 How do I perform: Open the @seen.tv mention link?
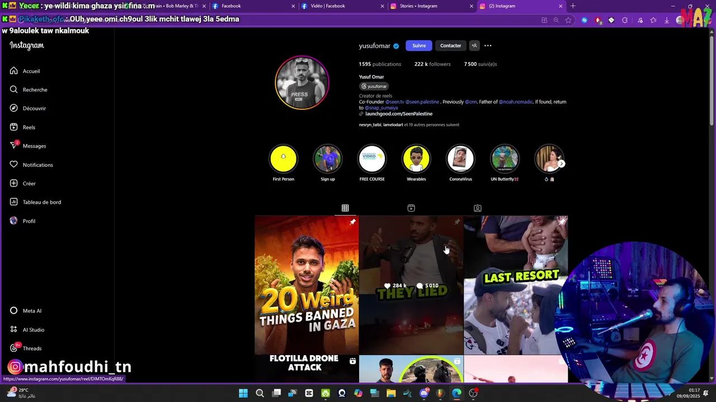394,102
